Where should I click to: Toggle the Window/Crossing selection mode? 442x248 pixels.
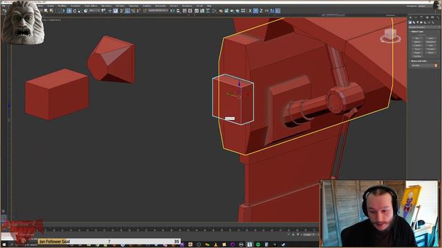63,11
